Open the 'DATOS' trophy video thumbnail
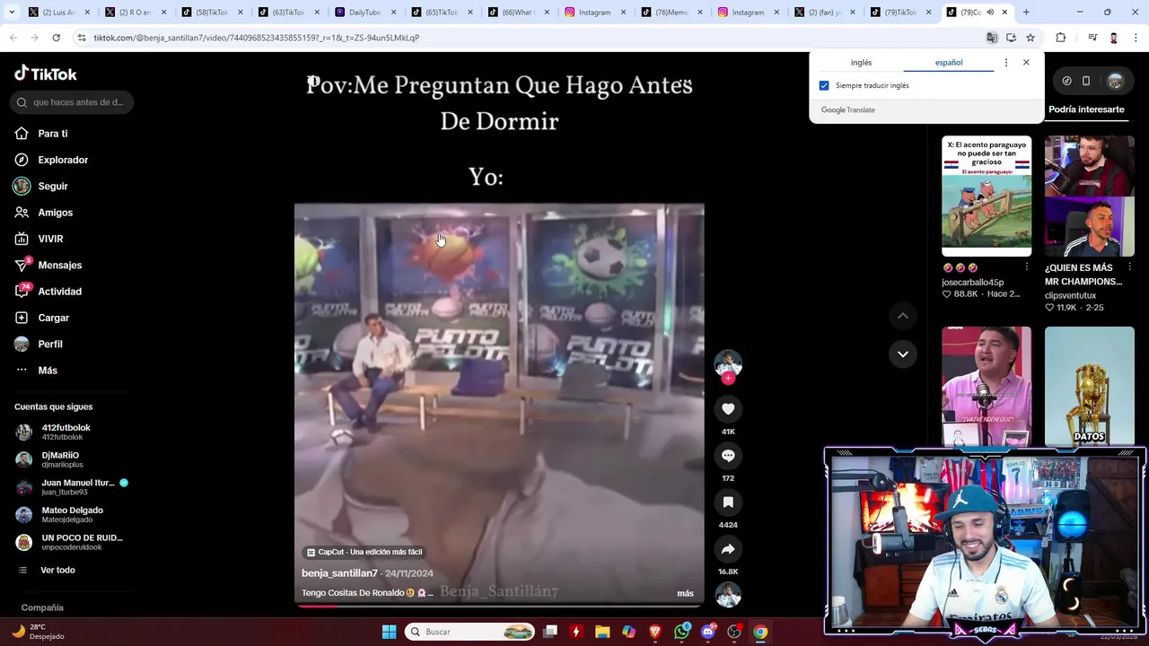This screenshot has height=646, width=1149. click(1090, 386)
